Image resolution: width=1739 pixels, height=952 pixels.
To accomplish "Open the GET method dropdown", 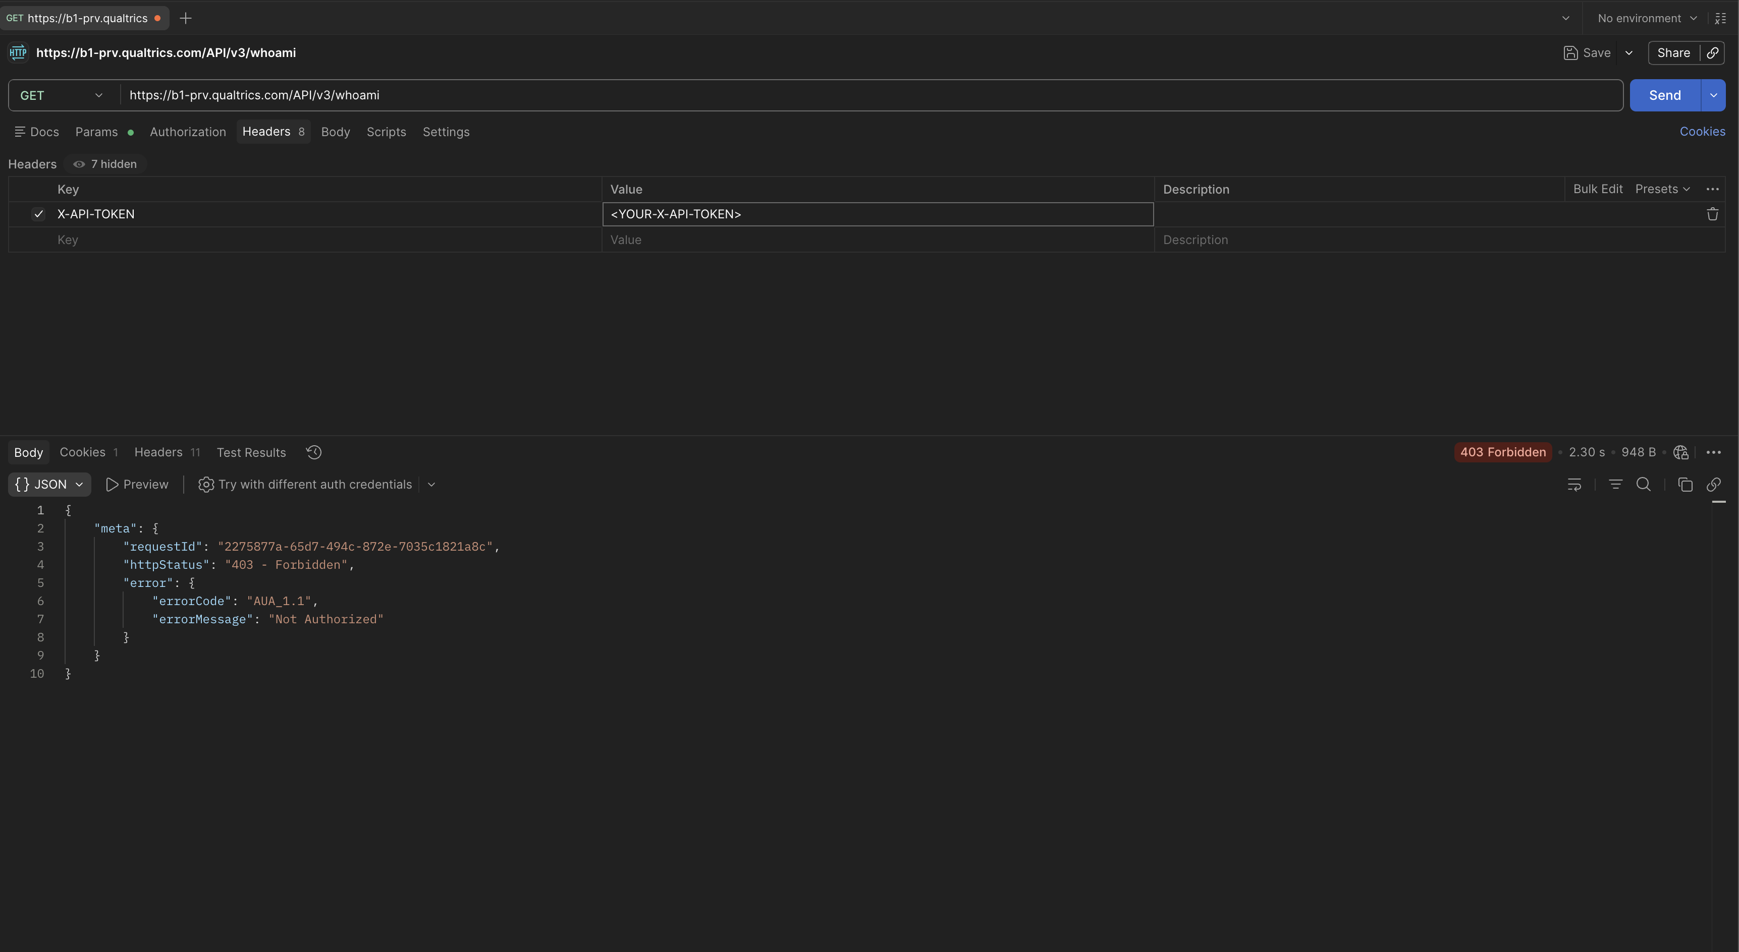I will pyautogui.click(x=62, y=95).
